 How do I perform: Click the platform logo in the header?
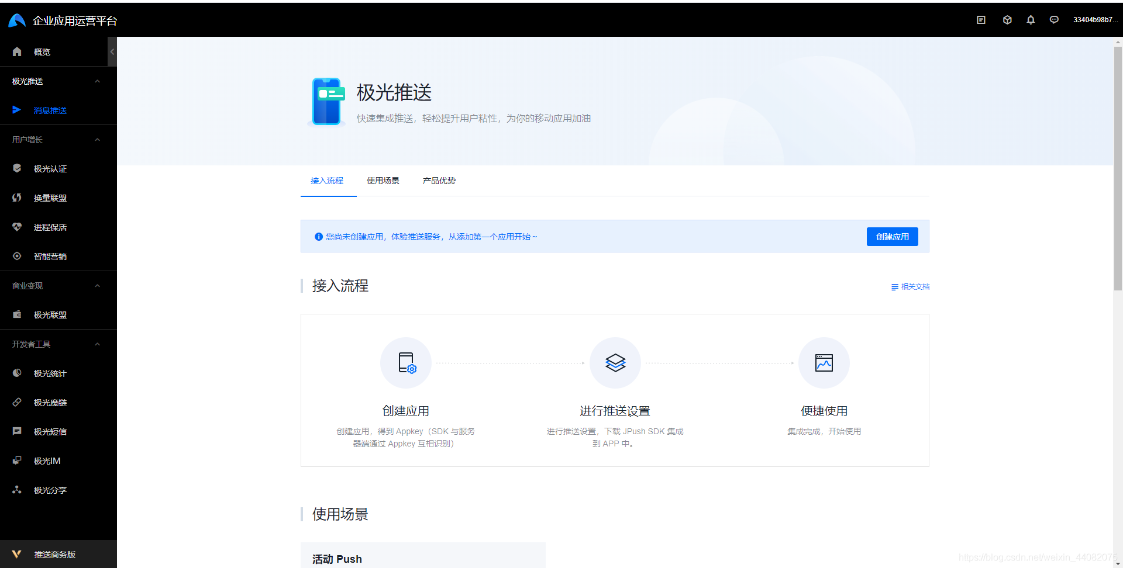[x=17, y=20]
